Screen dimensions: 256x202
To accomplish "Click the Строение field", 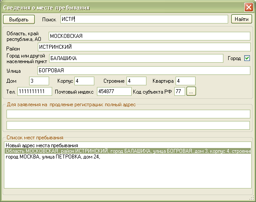I will pyautogui.click(x=136, y=81).
